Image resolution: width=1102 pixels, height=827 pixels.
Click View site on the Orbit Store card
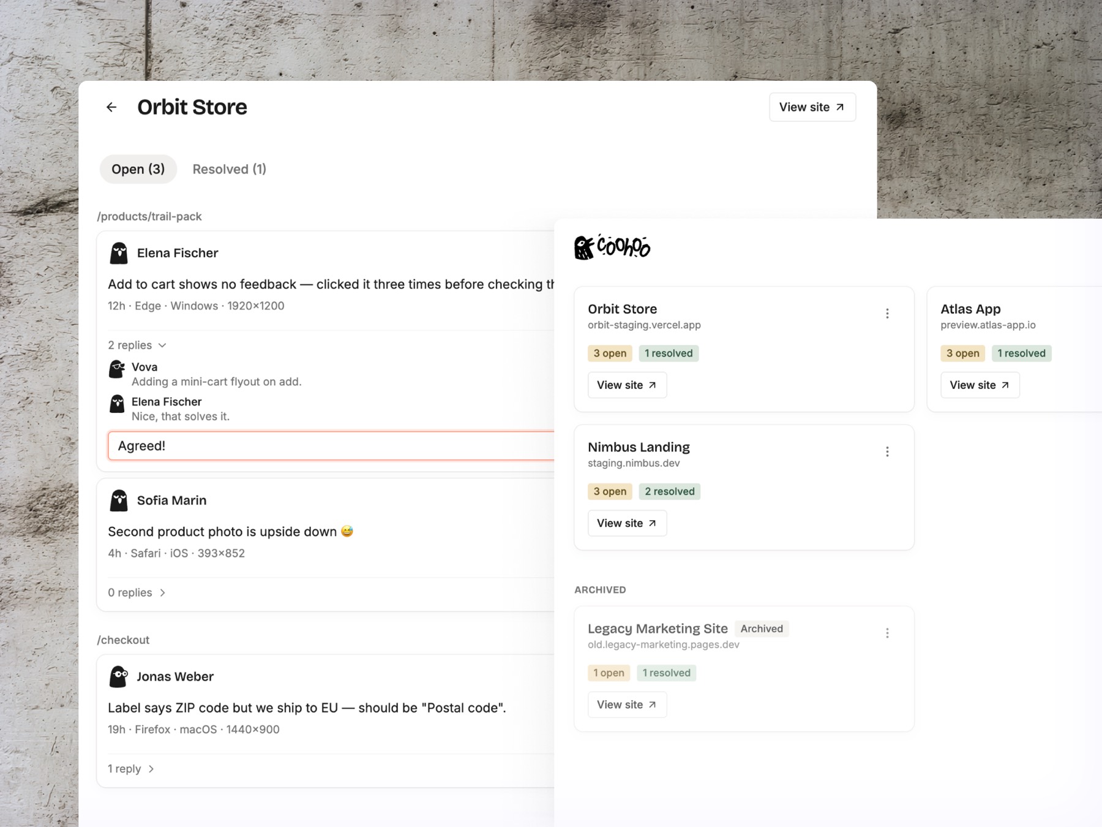(x=627, y=385)
